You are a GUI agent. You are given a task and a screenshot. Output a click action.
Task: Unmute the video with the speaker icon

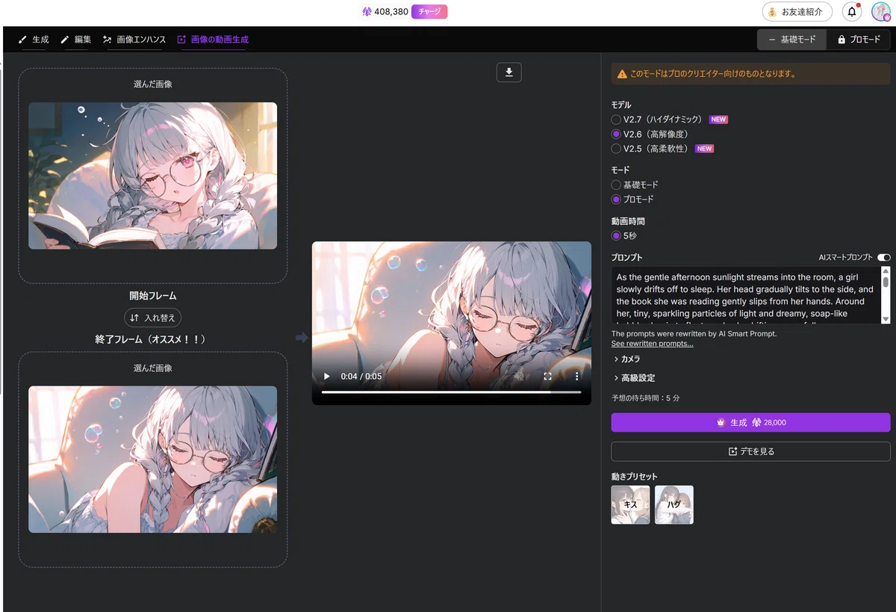pos(518,377)
